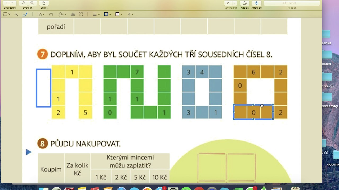
Task: Select the Instant Alpha magic wand tool
Action: [16, 14]
